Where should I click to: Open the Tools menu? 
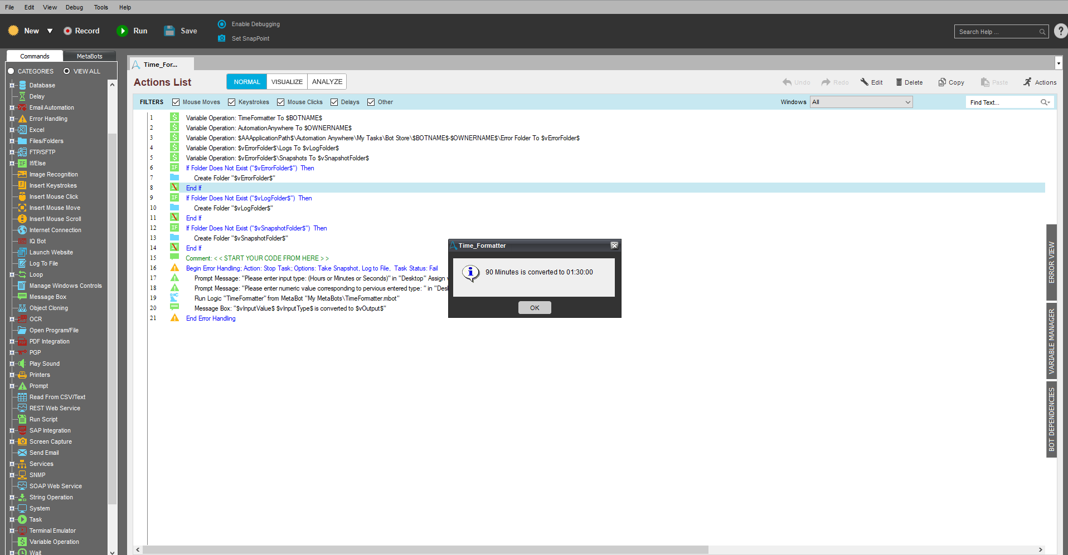101,7
